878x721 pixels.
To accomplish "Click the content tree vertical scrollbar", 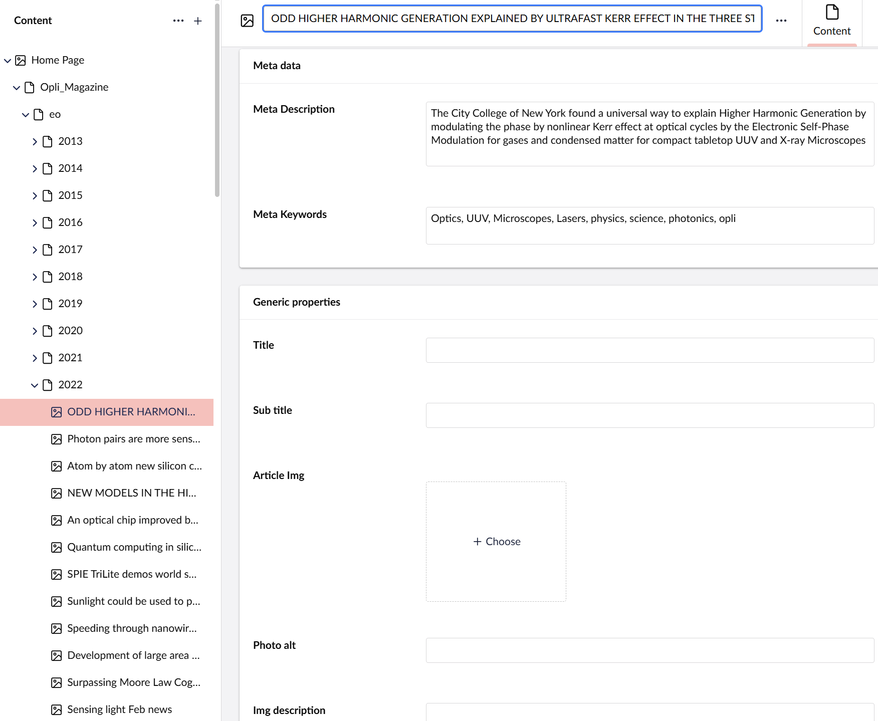I will point(217,100).
